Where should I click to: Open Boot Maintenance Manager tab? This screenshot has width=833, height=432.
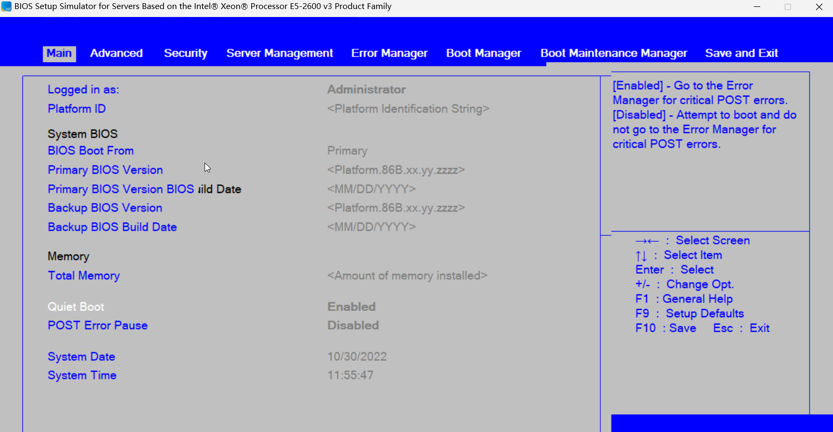[x=614, y=53]
